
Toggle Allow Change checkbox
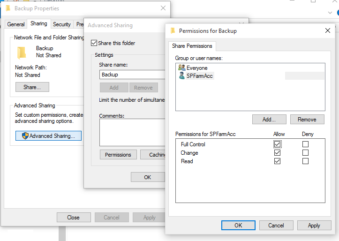click(277, 152)
